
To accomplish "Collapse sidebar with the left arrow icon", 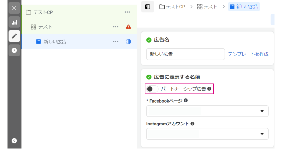I will pyautogui.click(x=14, y=141).
